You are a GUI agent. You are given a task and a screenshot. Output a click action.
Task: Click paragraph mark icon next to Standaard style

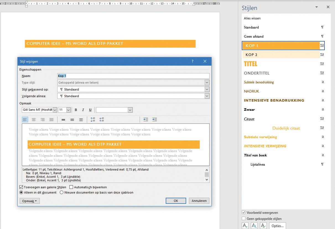point(322,27)
